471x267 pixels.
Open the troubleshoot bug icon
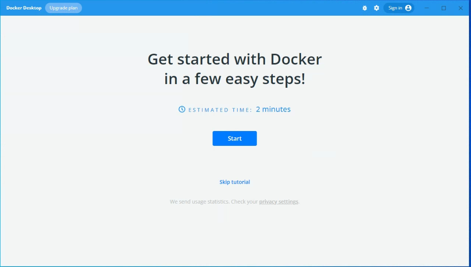coord(364,8)
